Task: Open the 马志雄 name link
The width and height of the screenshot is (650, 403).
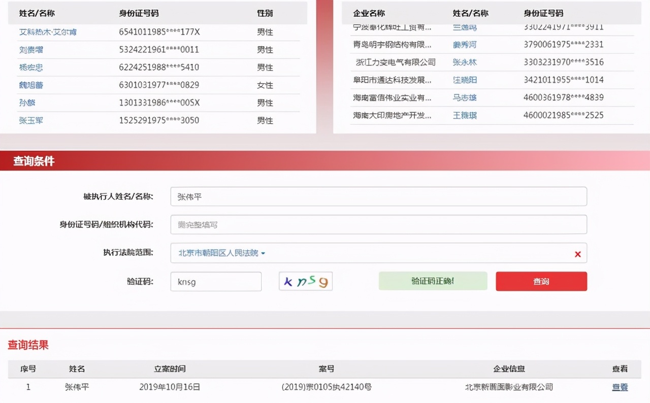Action: point(464,97)
